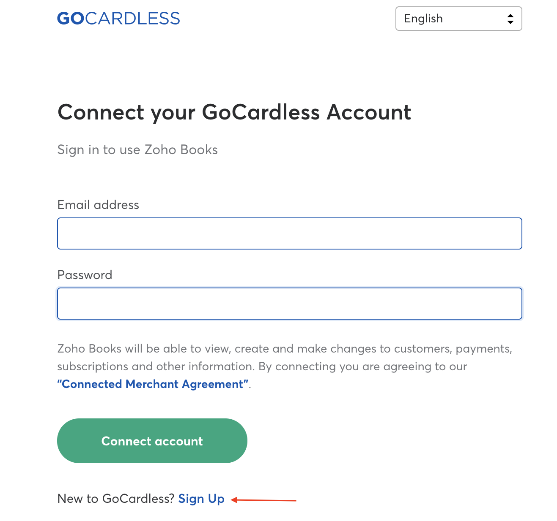This screenshot has height=521, width=557.
Task: Focus the Email address input field
Action: pyautogui.click(x=289, y=233)
